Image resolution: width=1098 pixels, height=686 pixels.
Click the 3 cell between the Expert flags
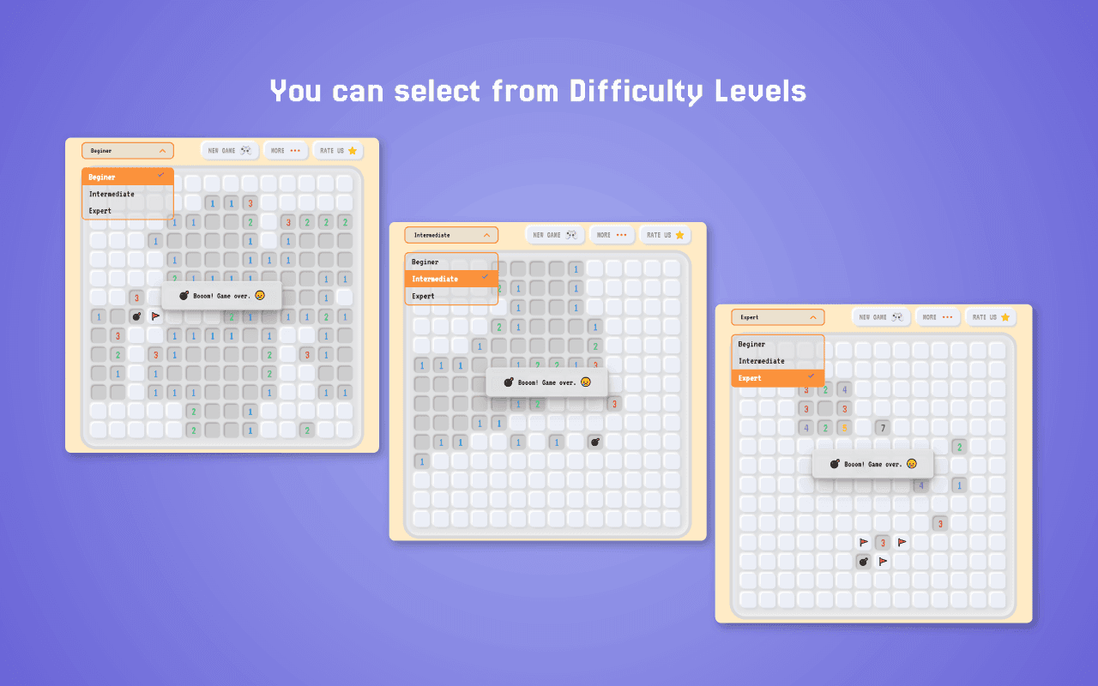883,542
